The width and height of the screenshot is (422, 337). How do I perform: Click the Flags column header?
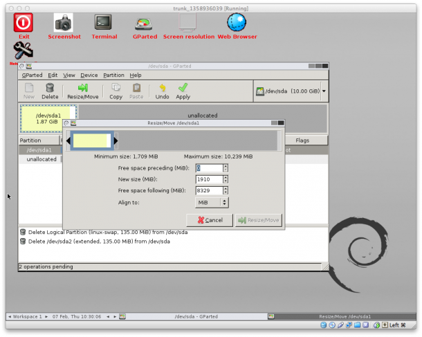pyautogui.click(x=306, y=140)
